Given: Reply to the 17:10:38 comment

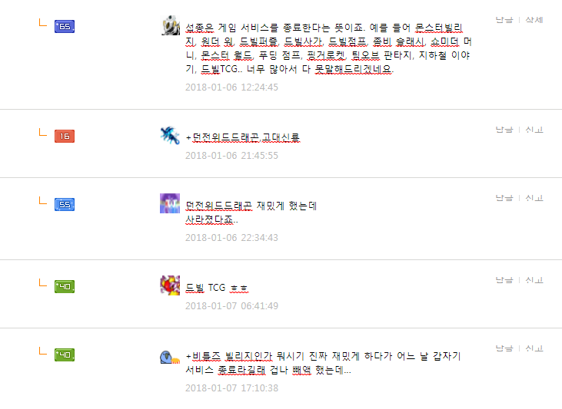Looking at the screenshot, I should 504,348.
